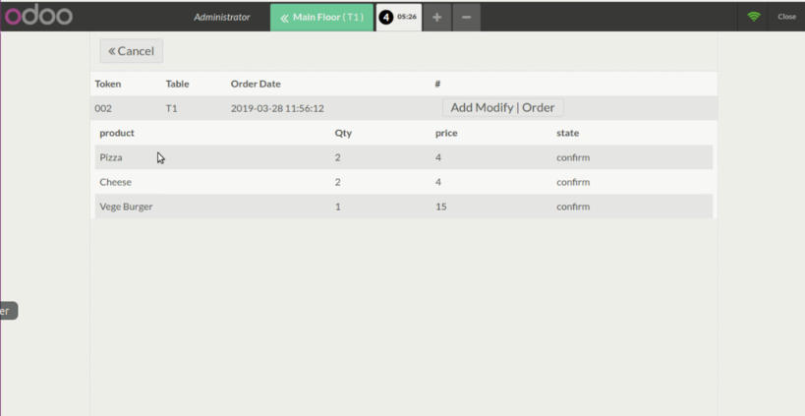The width and height of the screenshot is (805, 416).
Task: Click the Table column header
Action: [x=177, y=84]
